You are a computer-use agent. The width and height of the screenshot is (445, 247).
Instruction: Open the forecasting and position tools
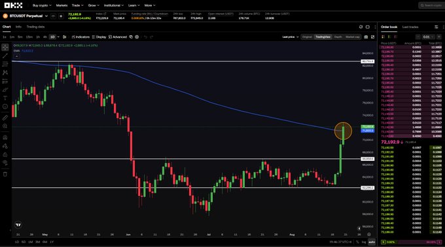pyautogui.click(x=5, y=81)
